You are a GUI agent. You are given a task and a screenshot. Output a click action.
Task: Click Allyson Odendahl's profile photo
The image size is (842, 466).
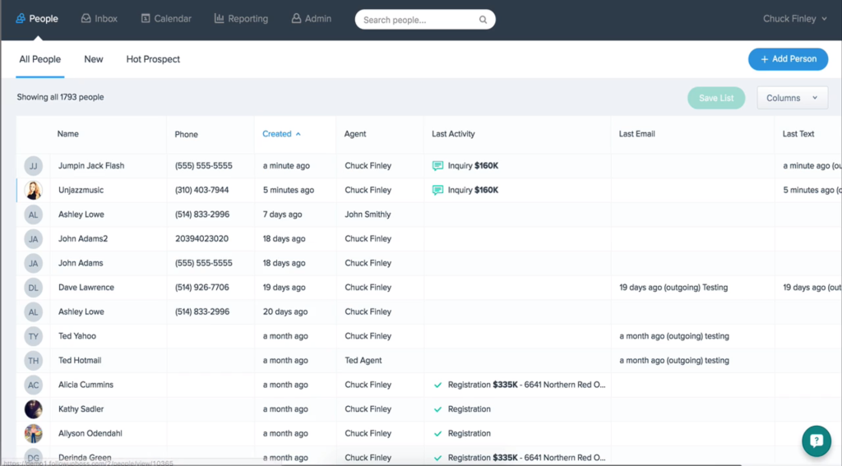tap(33, 433)
